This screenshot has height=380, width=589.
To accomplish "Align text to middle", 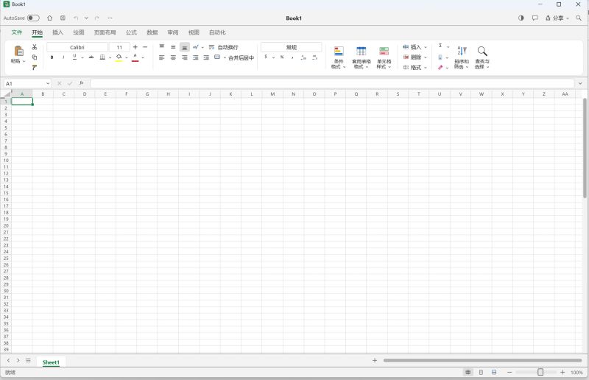I will point(173,47).
